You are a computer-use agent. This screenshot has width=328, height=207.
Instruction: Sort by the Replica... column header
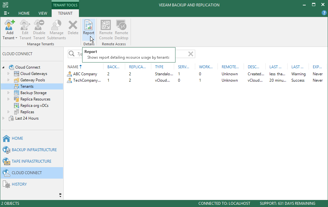pos(138,67)
